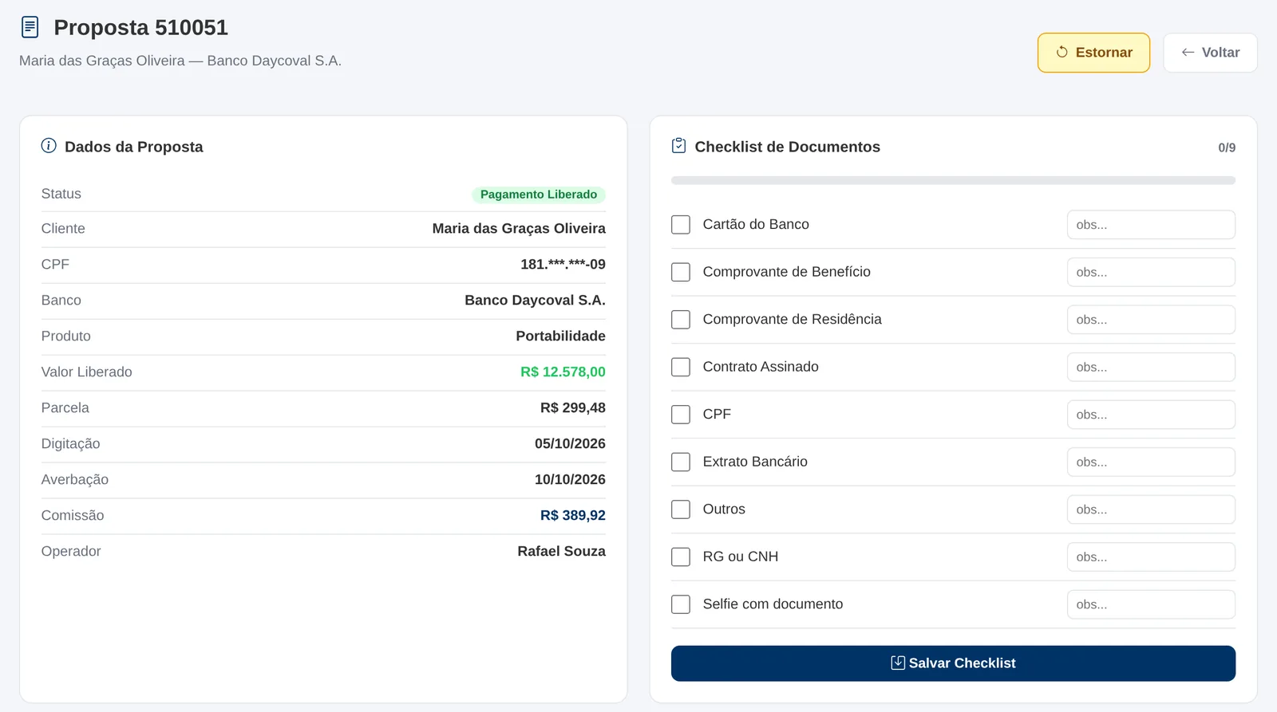Click the 0/9 checklist counter
Image resolution: width=1277 pixels, height=712 pixels.
(x=1227, y=148)
